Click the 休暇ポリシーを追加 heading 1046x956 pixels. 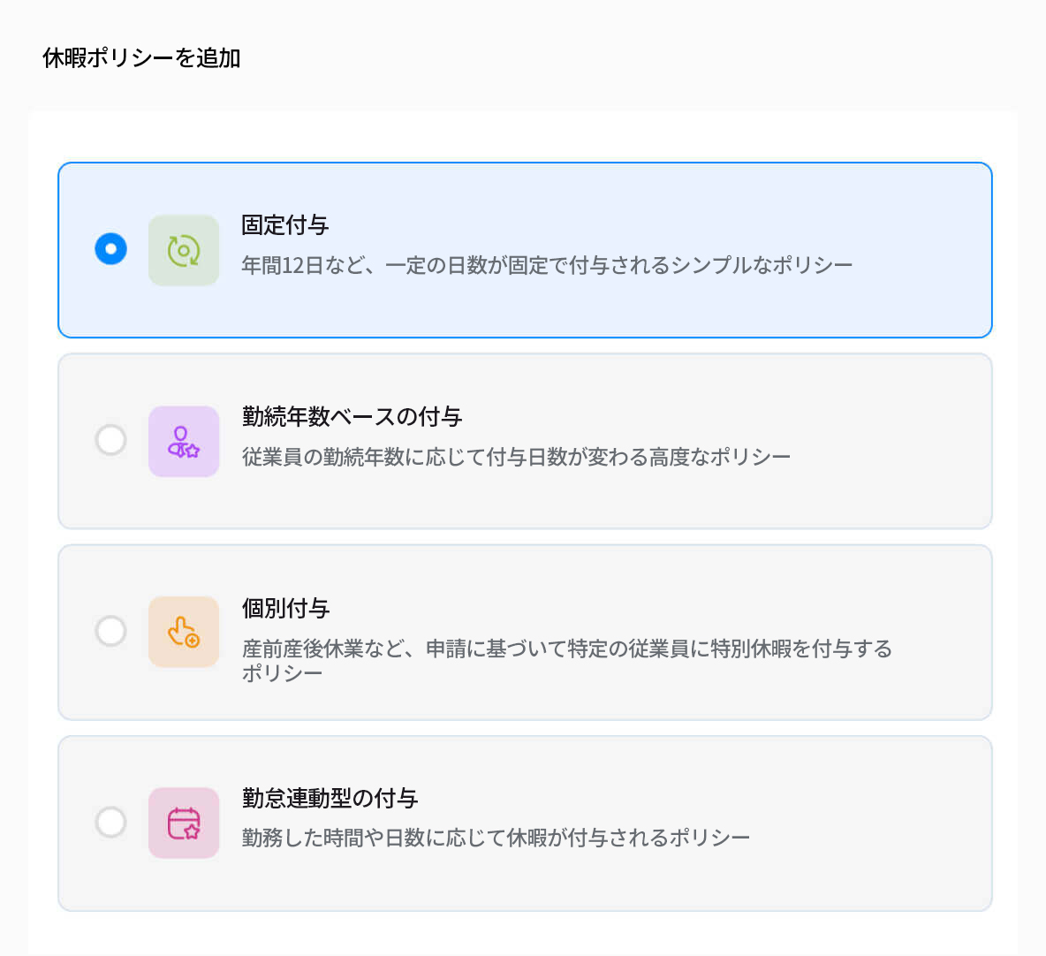tap(141, 57)
